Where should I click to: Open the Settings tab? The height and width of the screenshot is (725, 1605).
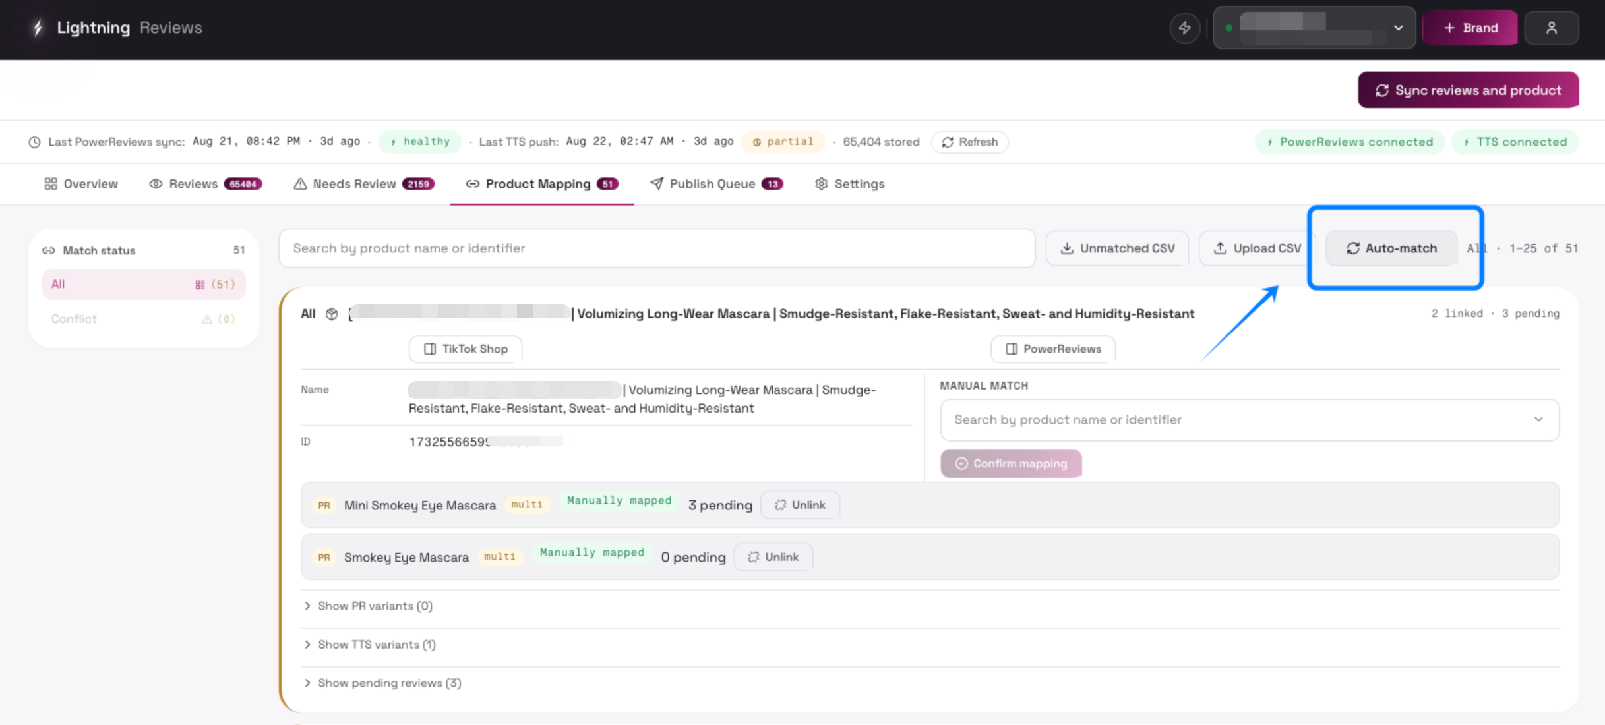point(849,184)
